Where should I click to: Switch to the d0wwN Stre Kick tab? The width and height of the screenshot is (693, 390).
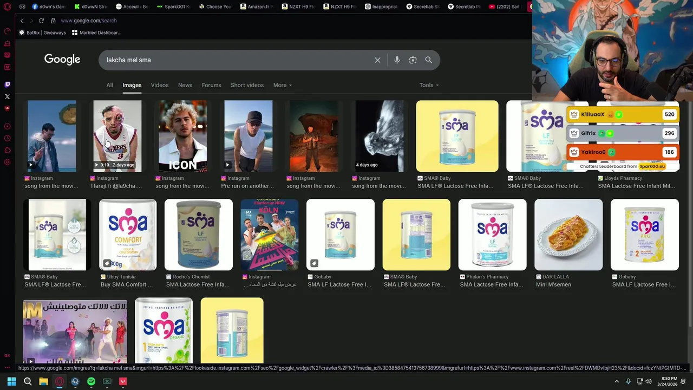91,6
